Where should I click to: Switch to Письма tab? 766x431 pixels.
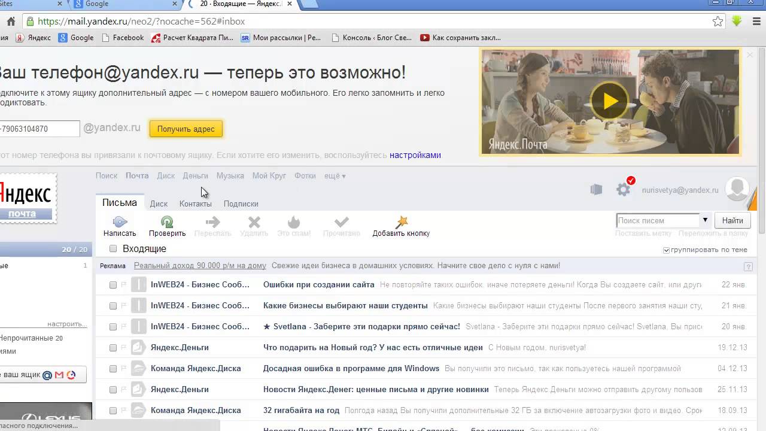tap(120, 203)
